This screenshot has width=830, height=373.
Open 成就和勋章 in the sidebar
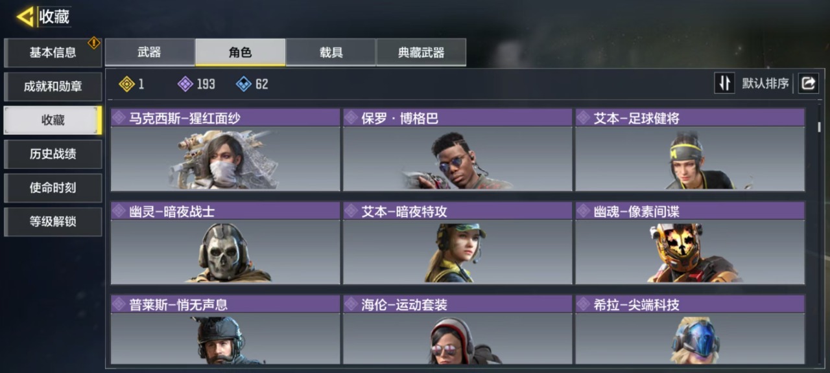coord(53,86)
